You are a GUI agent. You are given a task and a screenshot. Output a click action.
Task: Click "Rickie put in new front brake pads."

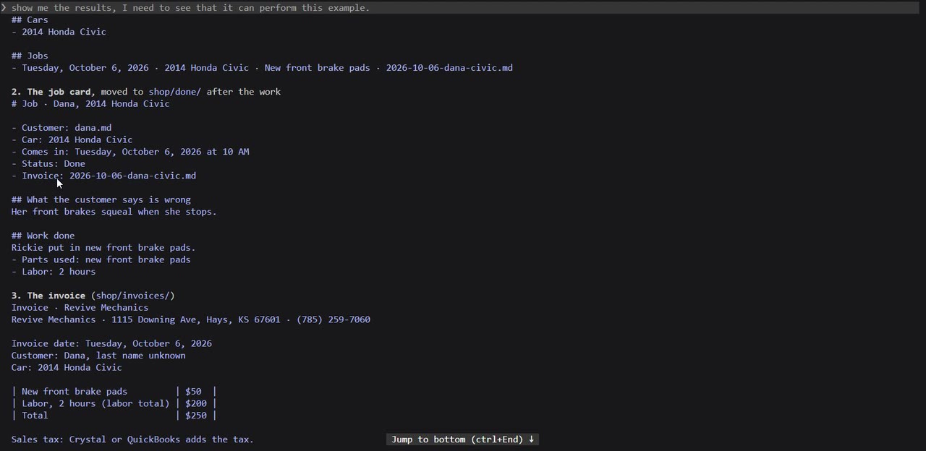(x=103, y=247)
